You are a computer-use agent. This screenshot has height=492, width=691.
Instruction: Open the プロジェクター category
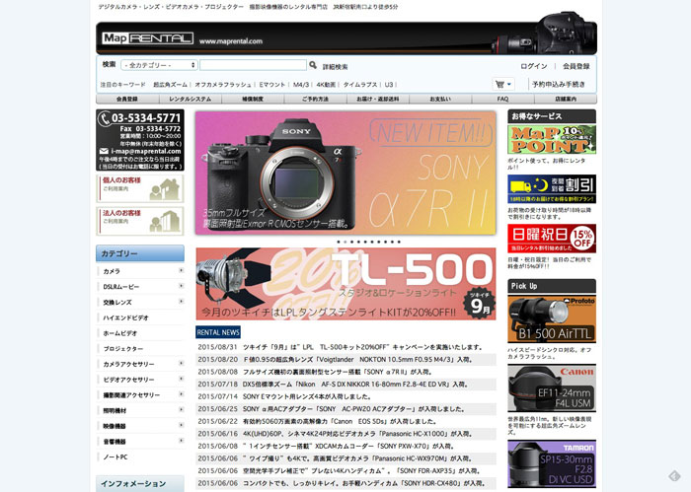point(123,348)
